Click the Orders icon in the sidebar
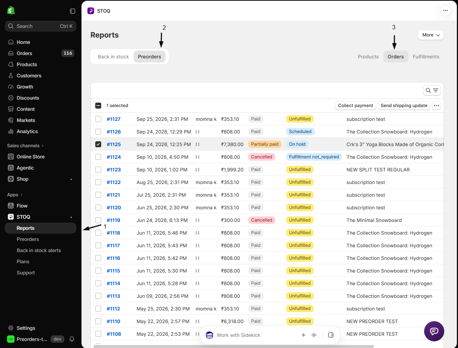Viewport: 458px width, 348px height. [11, 53]
